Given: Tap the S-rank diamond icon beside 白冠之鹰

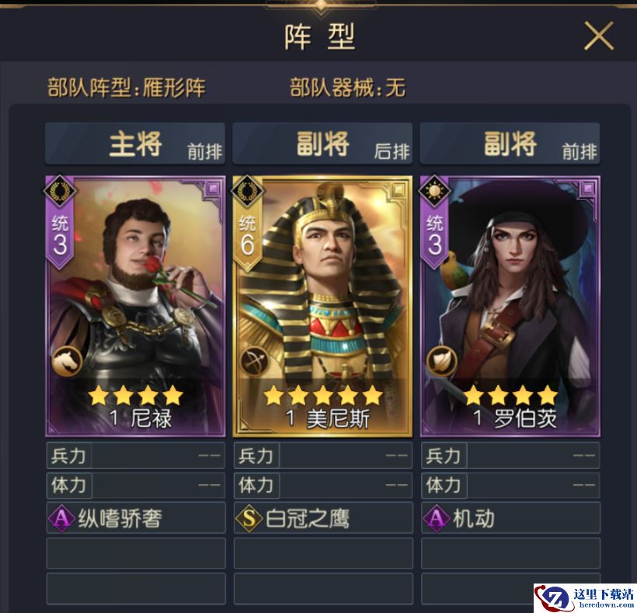Looking at the screenshot, I should (249, 518).
